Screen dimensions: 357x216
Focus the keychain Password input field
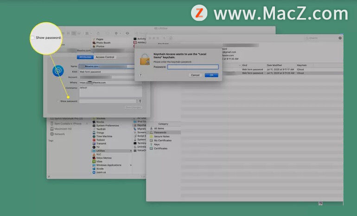pyautogui.click(x=193, y=67)
